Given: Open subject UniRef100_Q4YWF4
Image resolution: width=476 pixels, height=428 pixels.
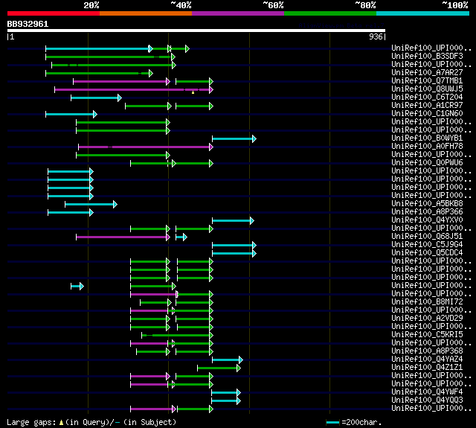Looking at the screenshot, I should point(427,392).
